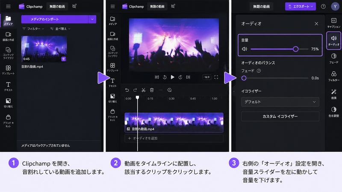Click sync-off cloud icon in middle panel
This screenshot has height=192, width=342.
[x=173, y=6]
